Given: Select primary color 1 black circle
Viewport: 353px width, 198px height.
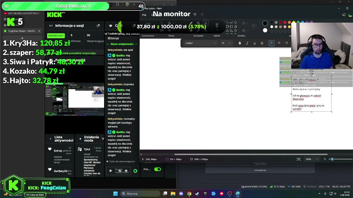Looking at the screenshot, I should [265, 23].
